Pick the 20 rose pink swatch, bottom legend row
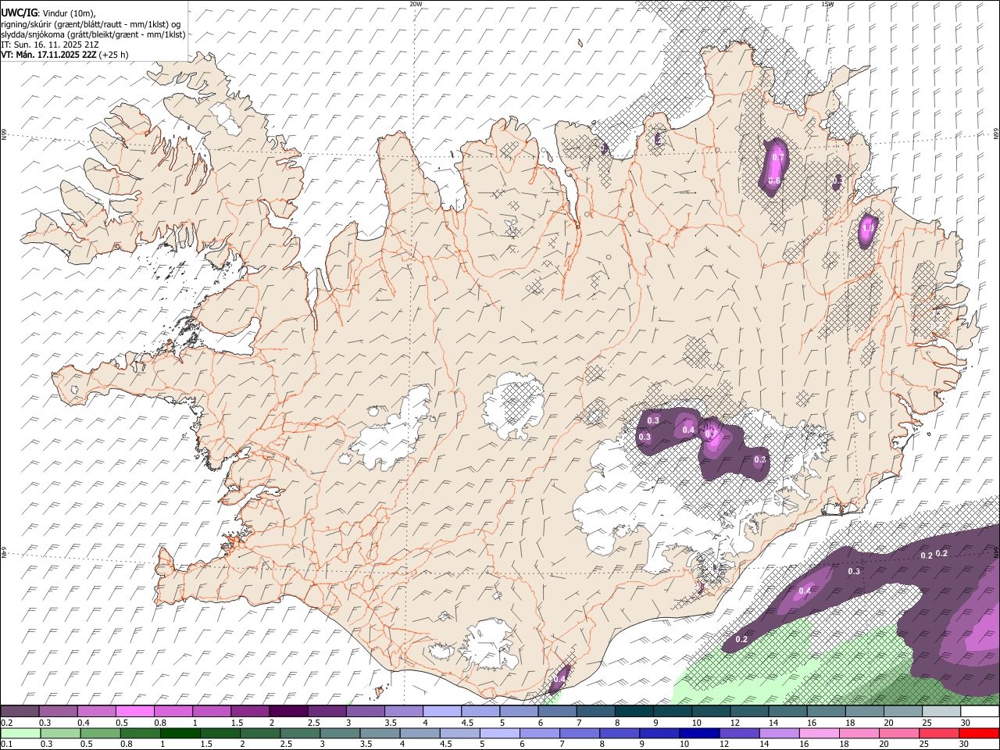The image size is (1000, 750). click(898, 733)
